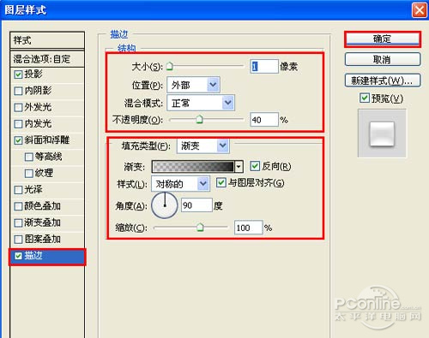
Task: Select the 内阴影 list entry label
Action: tap(38, 91)
